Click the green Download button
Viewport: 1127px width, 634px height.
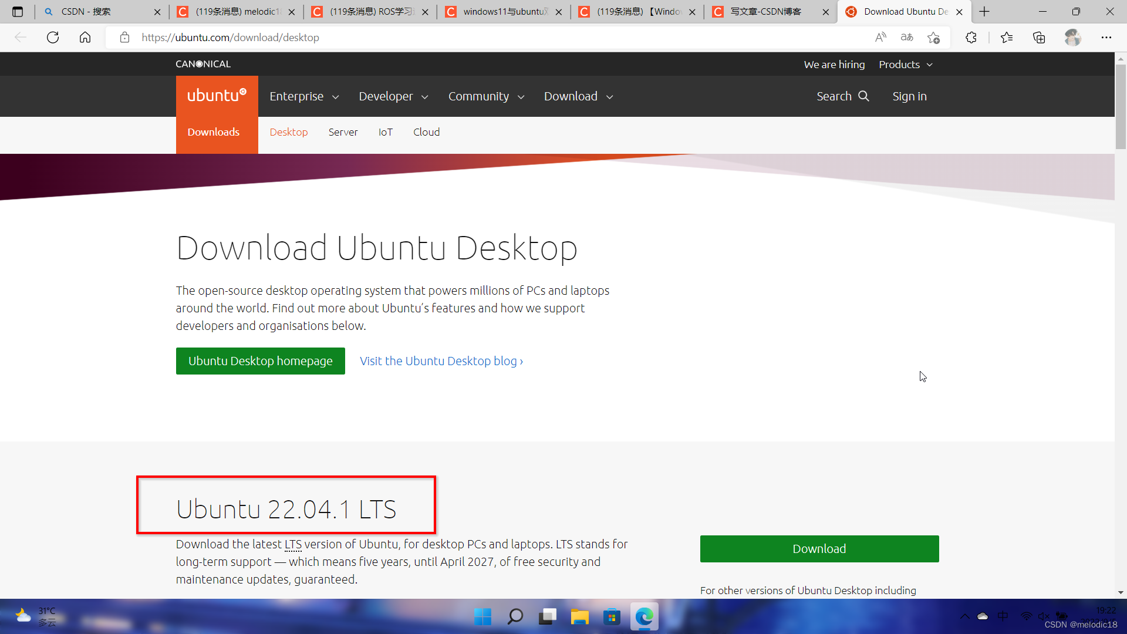(x=819, y=549)
